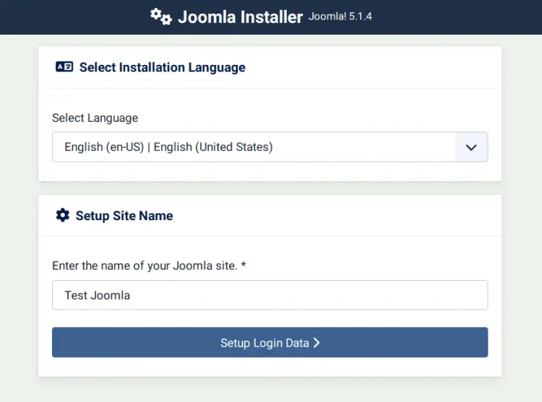Click the 'Setup Login Data' button text
Screen dimensions: 542x402
pyautogui.click(x=264, y=343)
